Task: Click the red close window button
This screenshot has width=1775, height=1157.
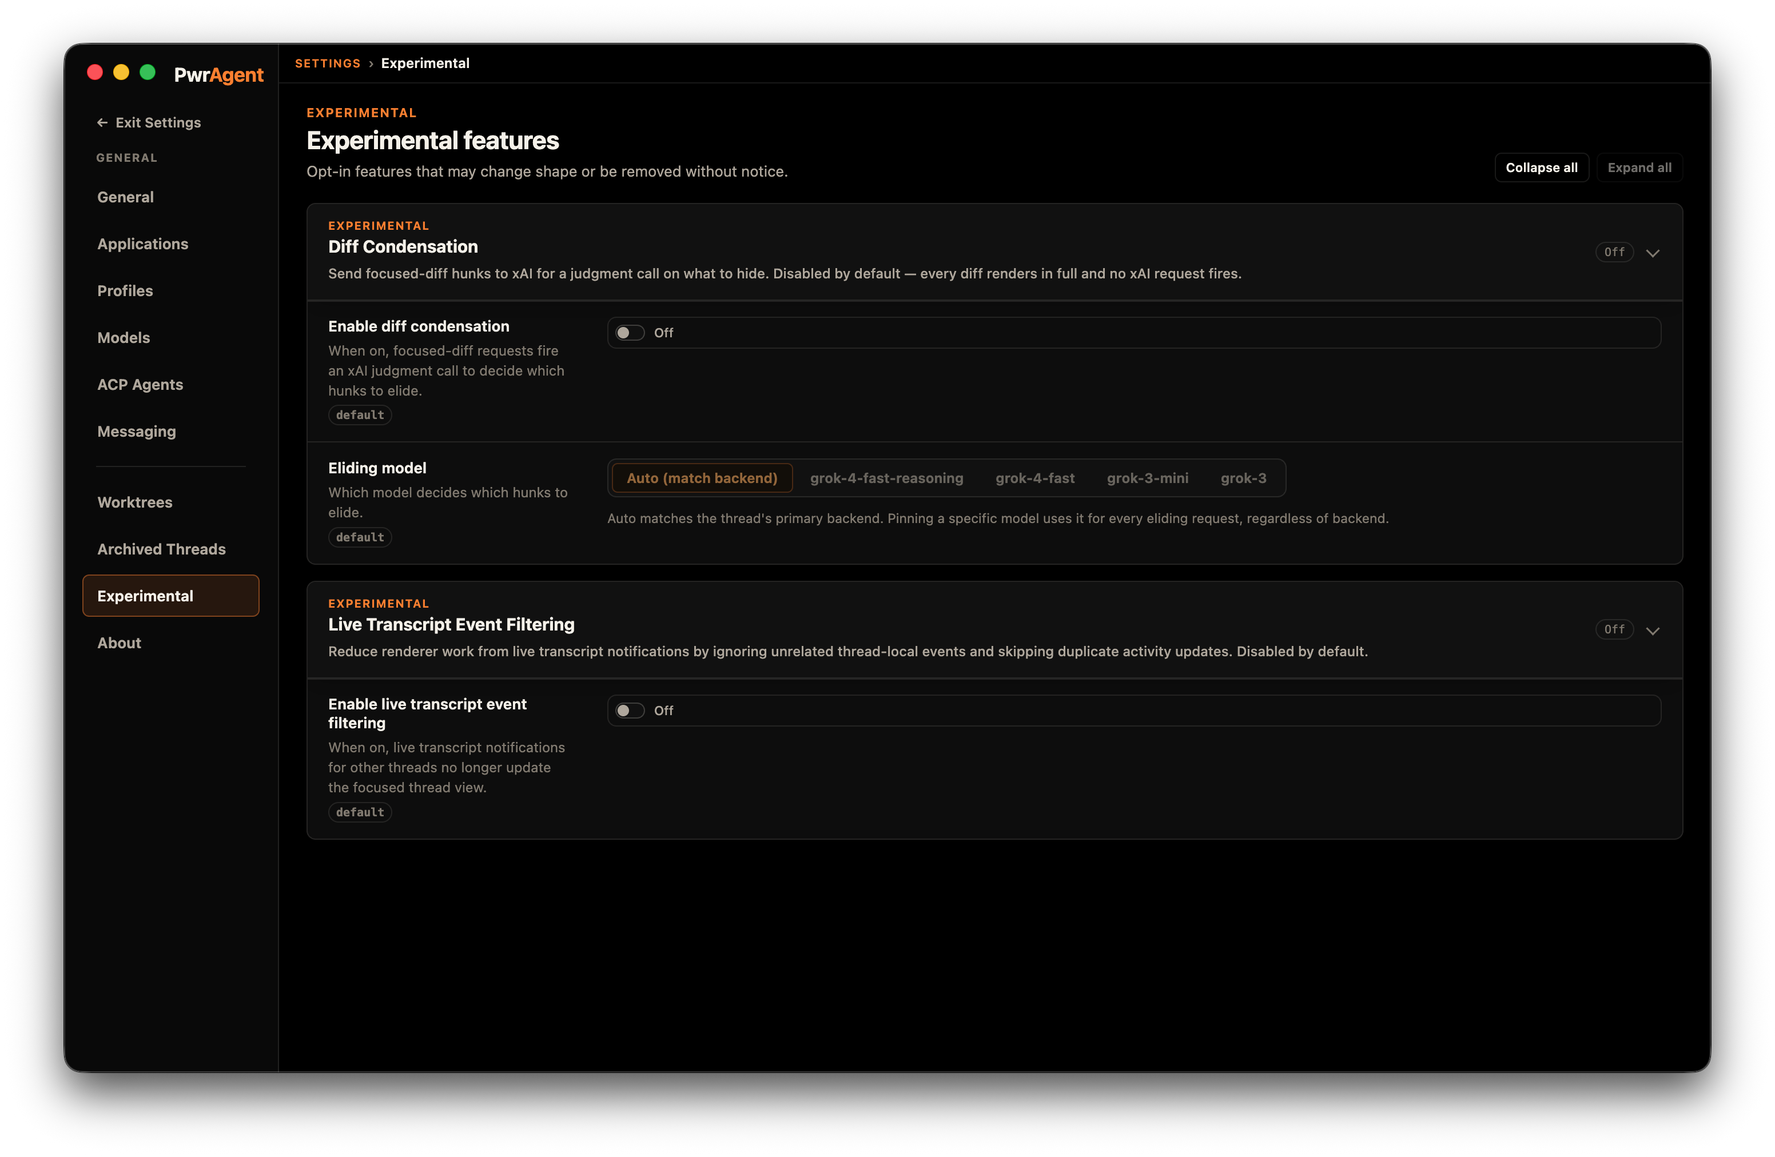Action: [95, 72]
